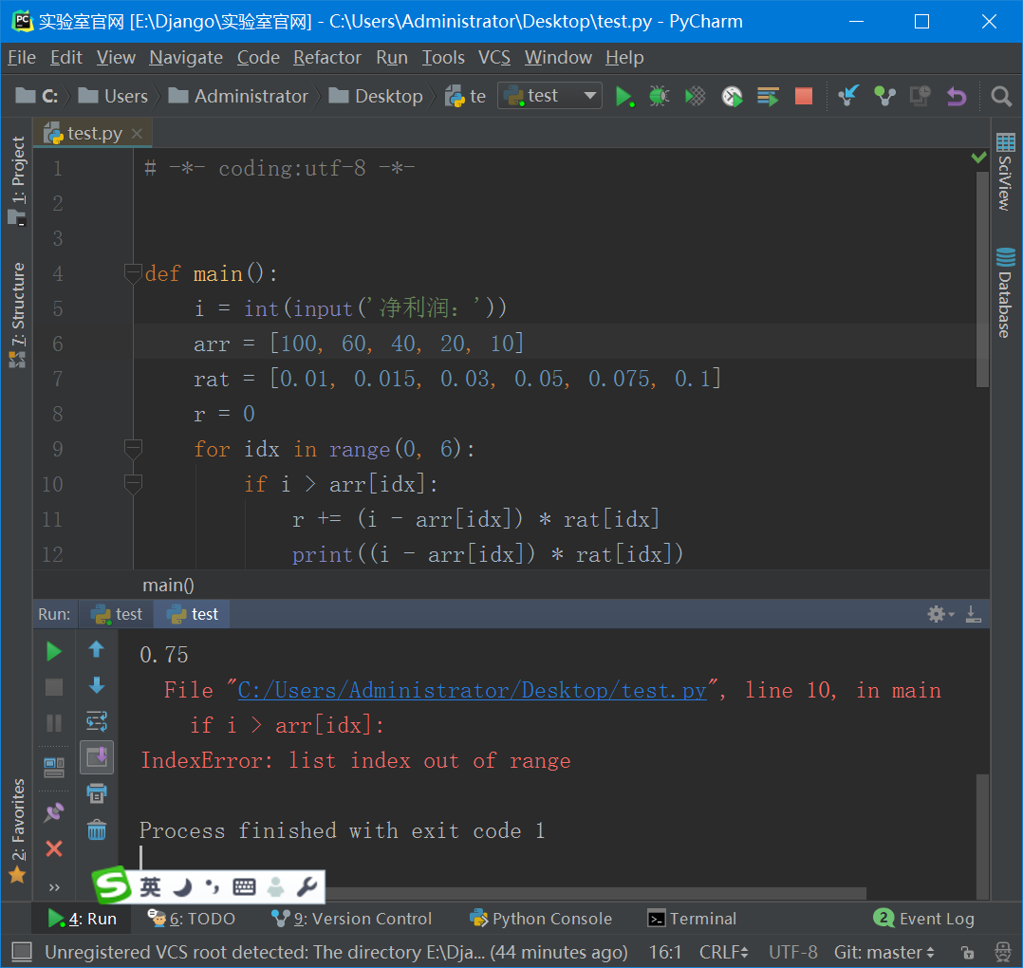Click the grey stop square in Run panel
The width and height of the screenshot is (1023, 968).
point(54,687)
